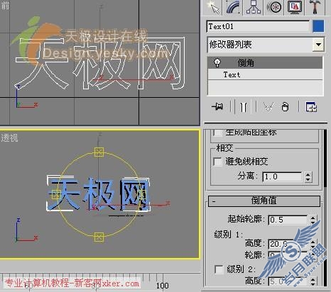The height and width of the screenshot is (292, 331).
Task: Toggle Show End Result icon
Action: click(x=244, y=107)
